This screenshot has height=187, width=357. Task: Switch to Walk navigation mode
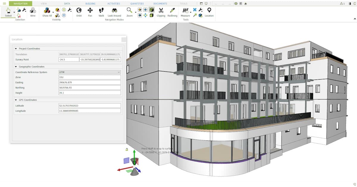(101, 12)
